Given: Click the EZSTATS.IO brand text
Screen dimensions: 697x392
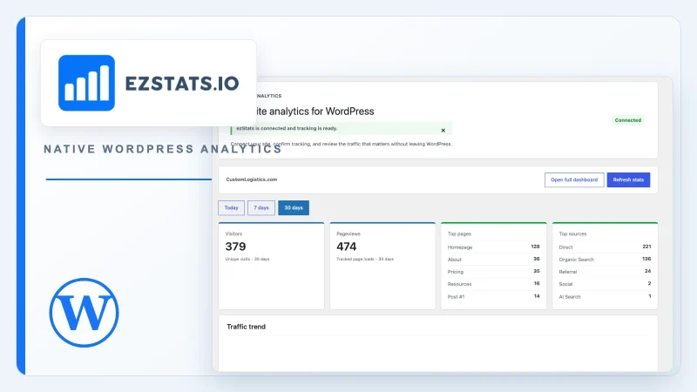Looking at the screenshot, I should (182, 84).
